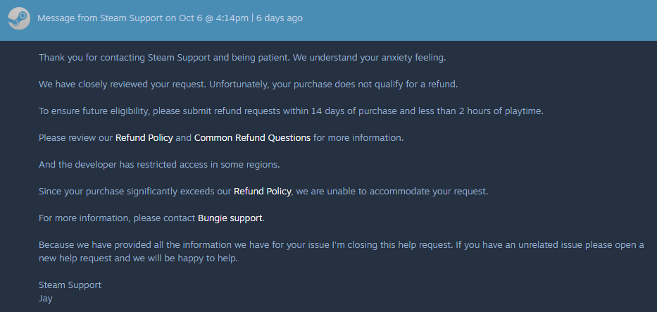Click the "Oct 6 @ 4:14pm" date in header

208,18
